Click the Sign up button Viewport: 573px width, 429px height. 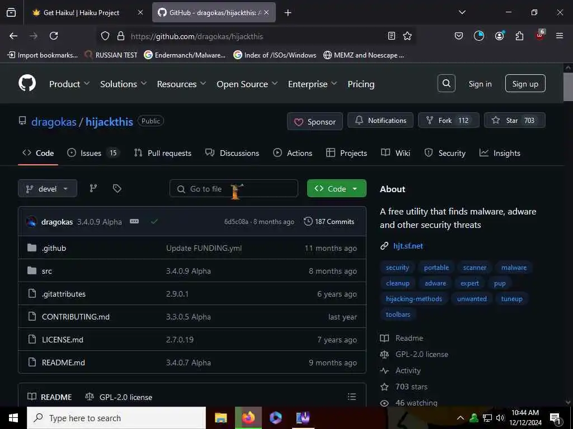click(525, 84)
